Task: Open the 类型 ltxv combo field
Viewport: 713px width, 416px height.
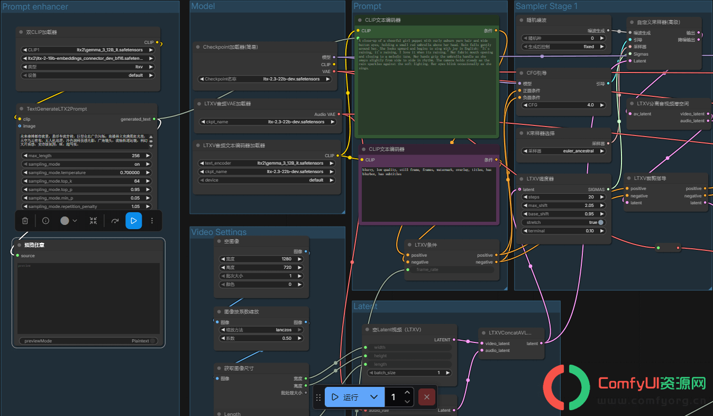Action: 88,67
